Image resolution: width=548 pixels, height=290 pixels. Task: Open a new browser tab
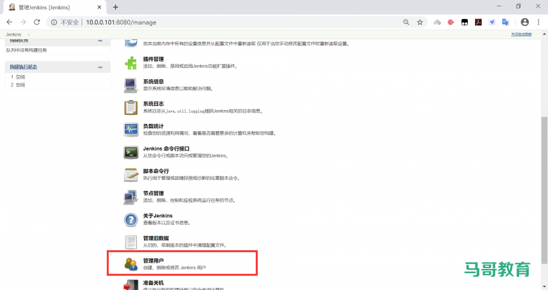click(x=116, y=7)
